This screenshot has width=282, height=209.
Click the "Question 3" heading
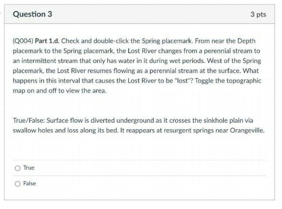(x=32, y=14)
